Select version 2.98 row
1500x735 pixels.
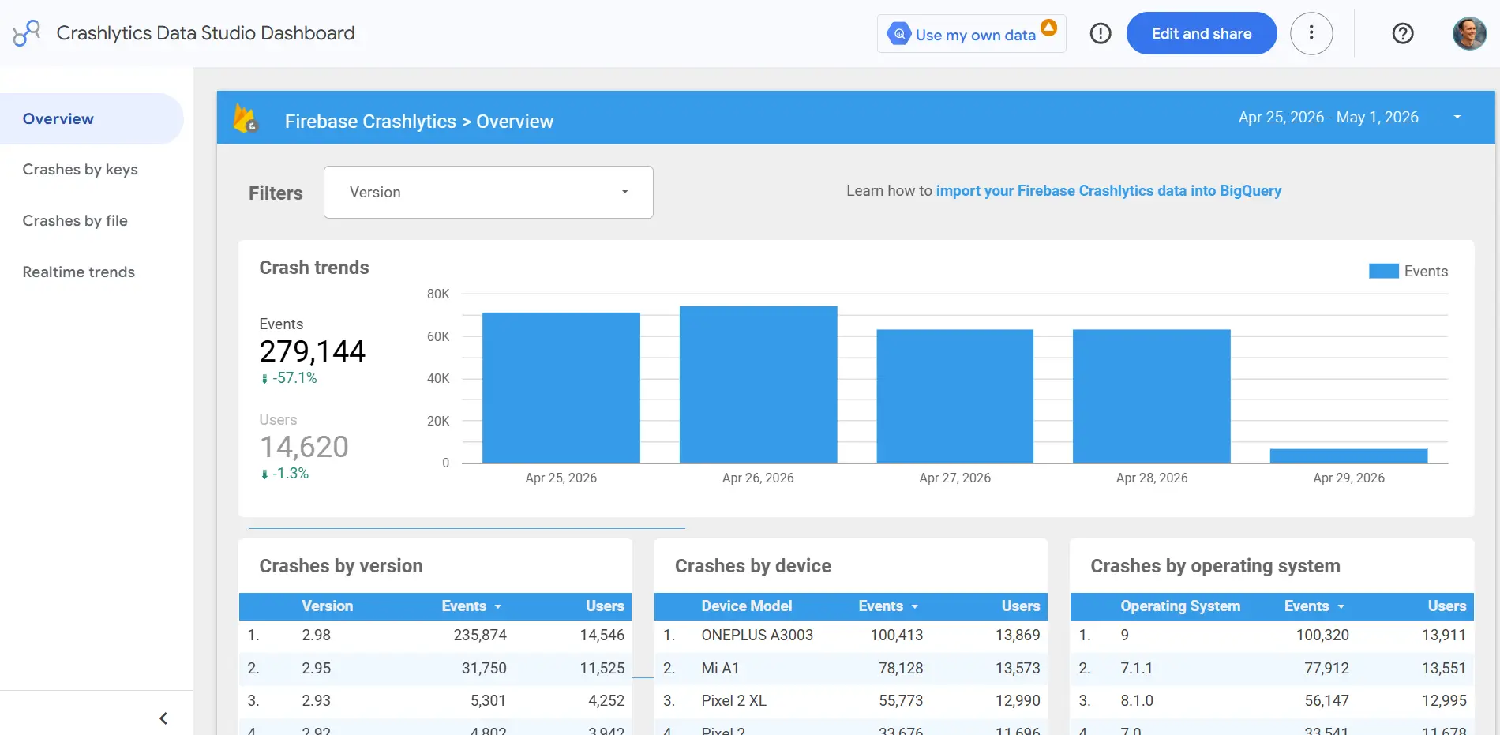[x=435, y=636]
